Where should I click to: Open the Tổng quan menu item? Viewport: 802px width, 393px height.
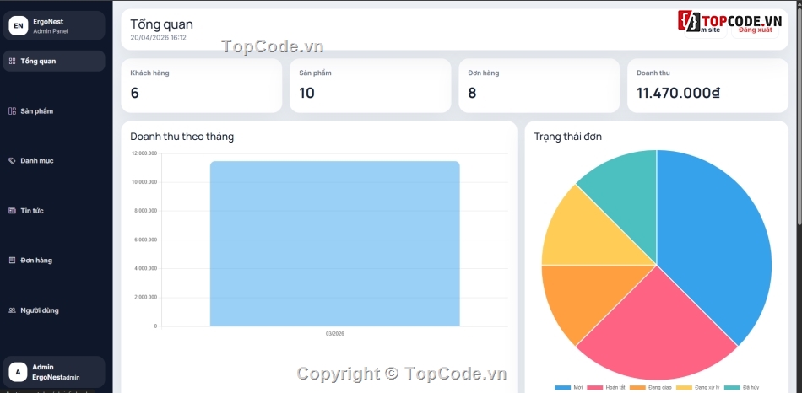point(54,61)
